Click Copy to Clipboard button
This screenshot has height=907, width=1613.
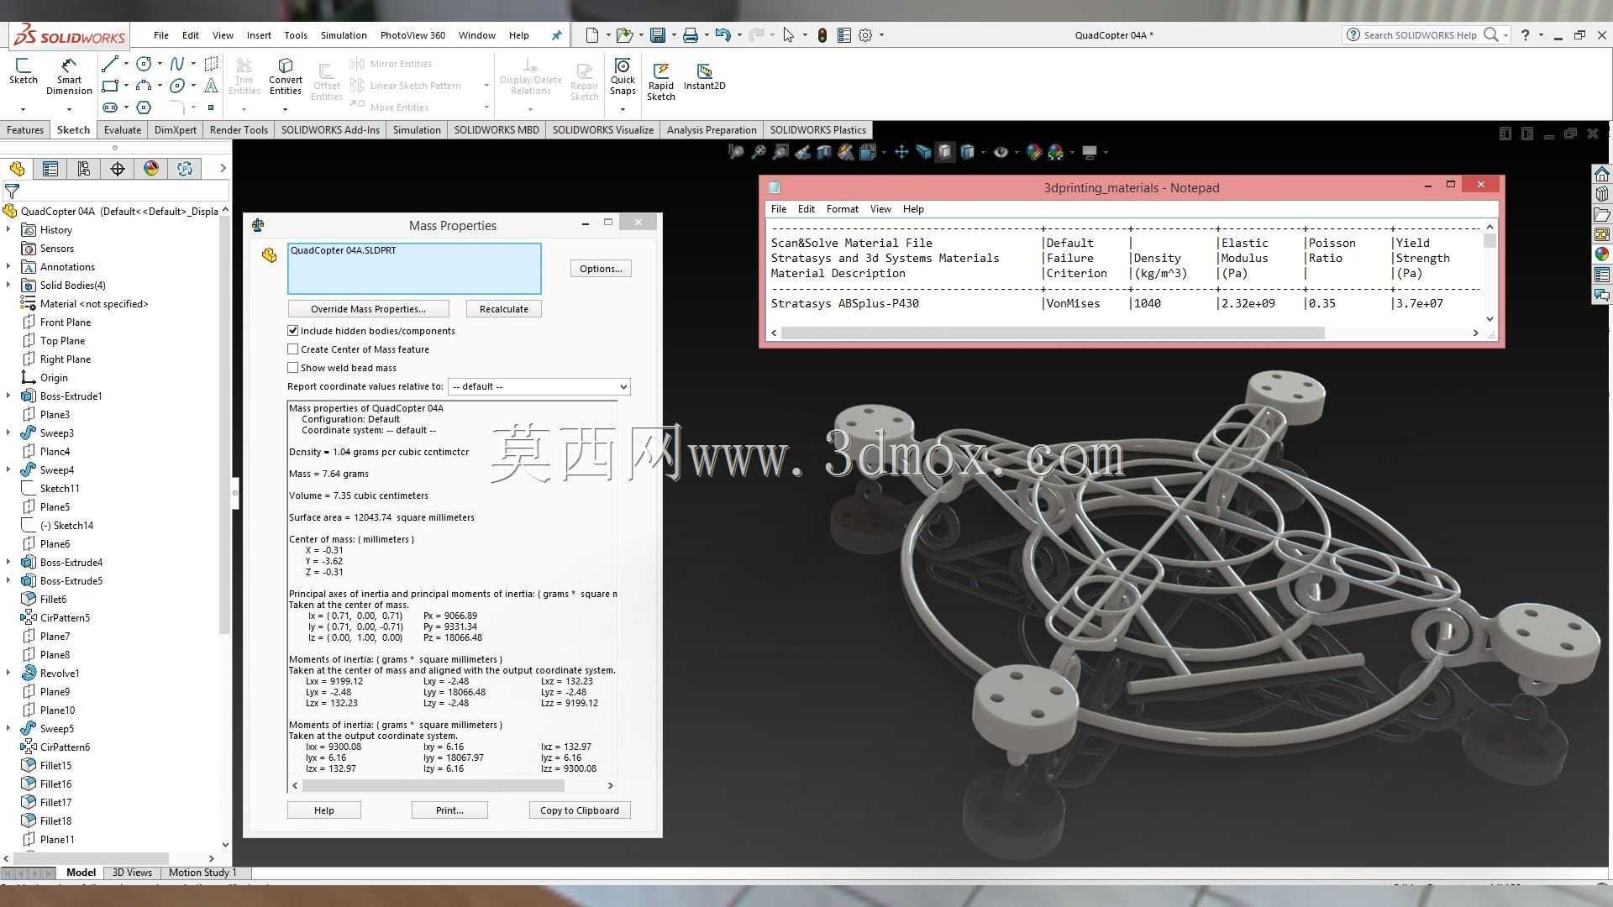580,810
